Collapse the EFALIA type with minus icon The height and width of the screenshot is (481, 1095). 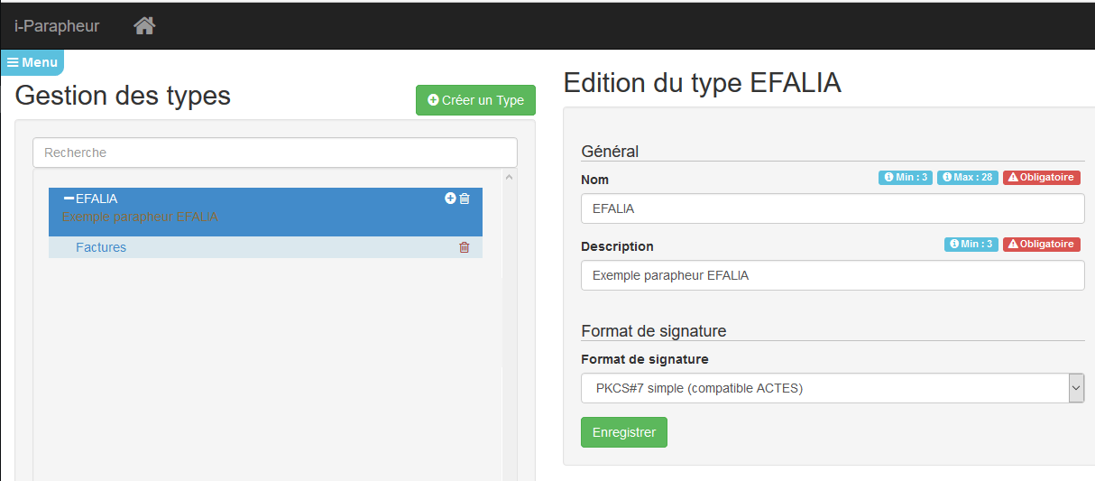point(69,199)
